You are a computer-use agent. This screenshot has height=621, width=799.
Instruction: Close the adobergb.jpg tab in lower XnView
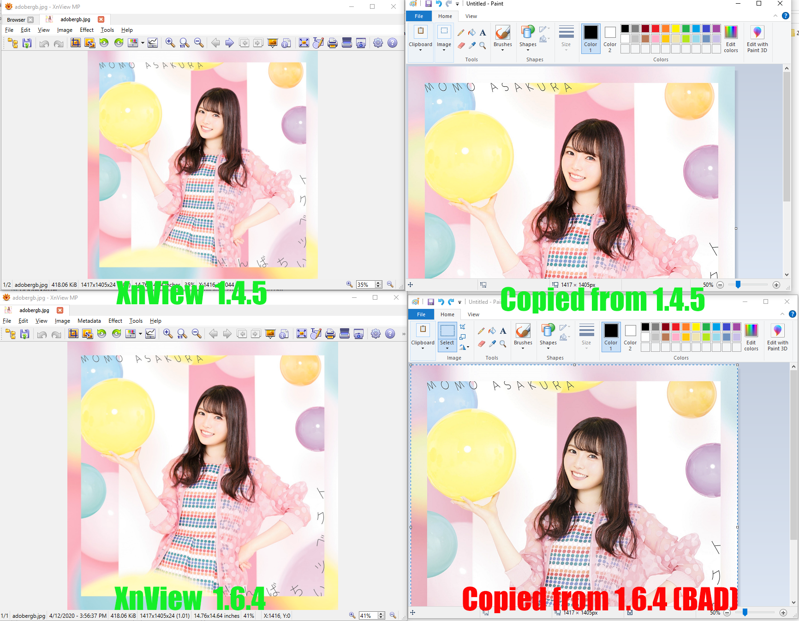60,310
